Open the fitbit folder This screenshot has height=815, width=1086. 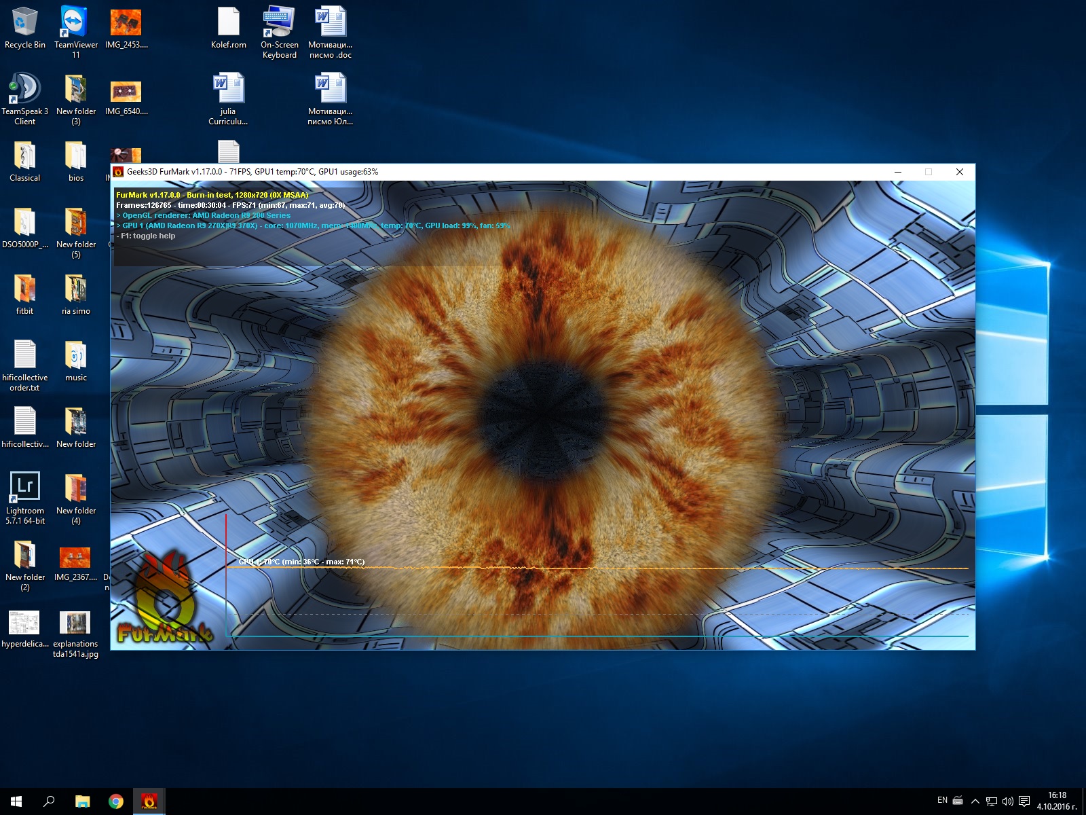[x=25, y=293]
